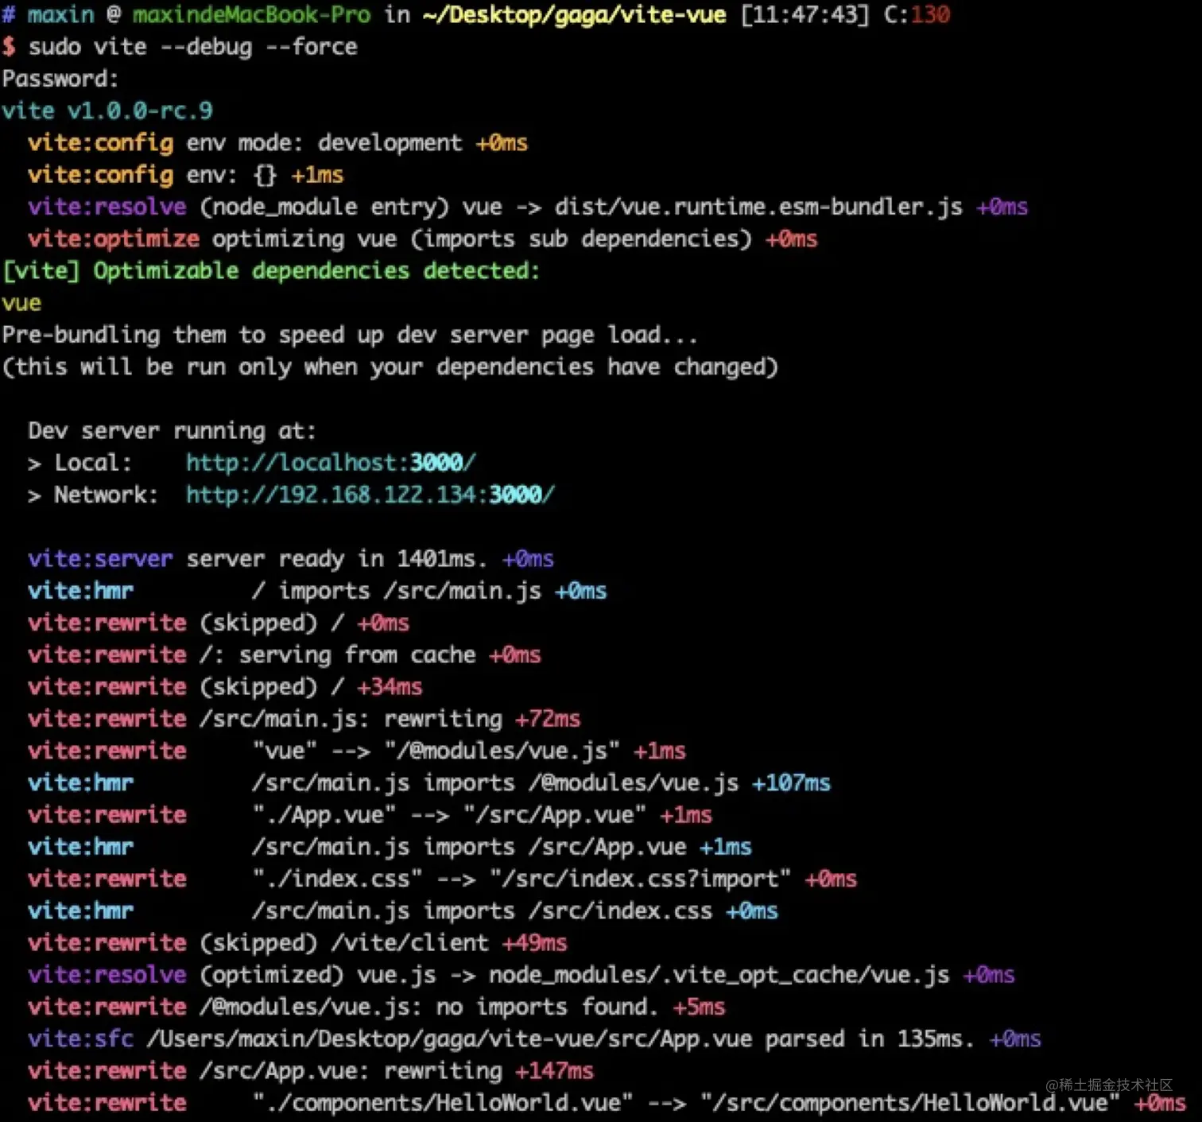1202x1122 pixels.
Task: Click the 'vite:config env: {}' line
Action: 186,175
